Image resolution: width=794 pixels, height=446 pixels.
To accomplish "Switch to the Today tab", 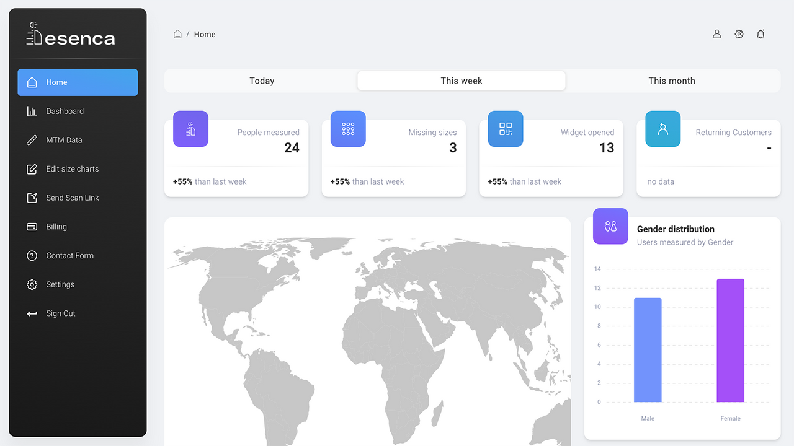I will 262,81.
